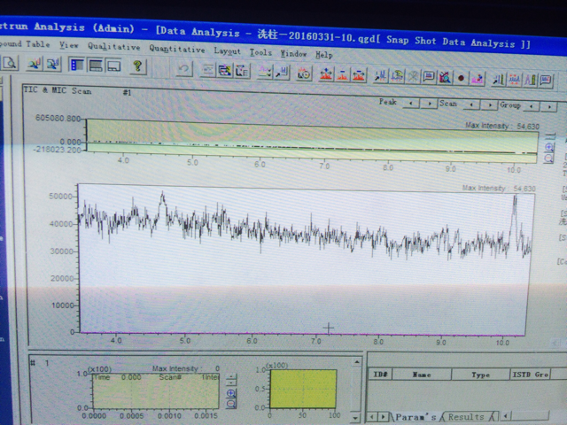This screenshot has height=425, width=567.
Task: Zoom in the spectrum panel with plus magnifier
Action: (231, 393)
